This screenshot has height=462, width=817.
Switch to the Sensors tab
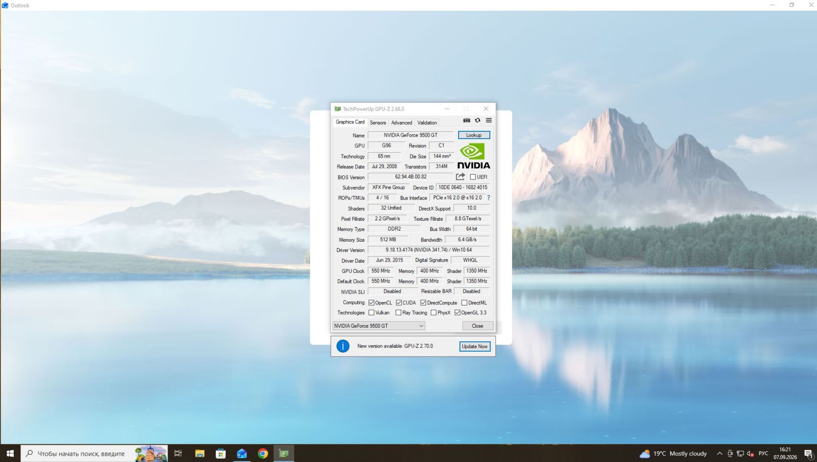[x=378, y=123]
